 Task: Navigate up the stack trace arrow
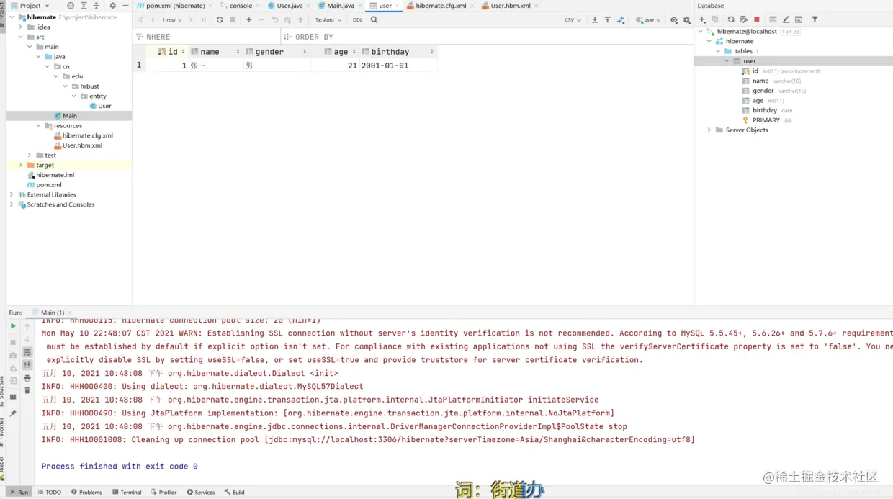point(27,326)
